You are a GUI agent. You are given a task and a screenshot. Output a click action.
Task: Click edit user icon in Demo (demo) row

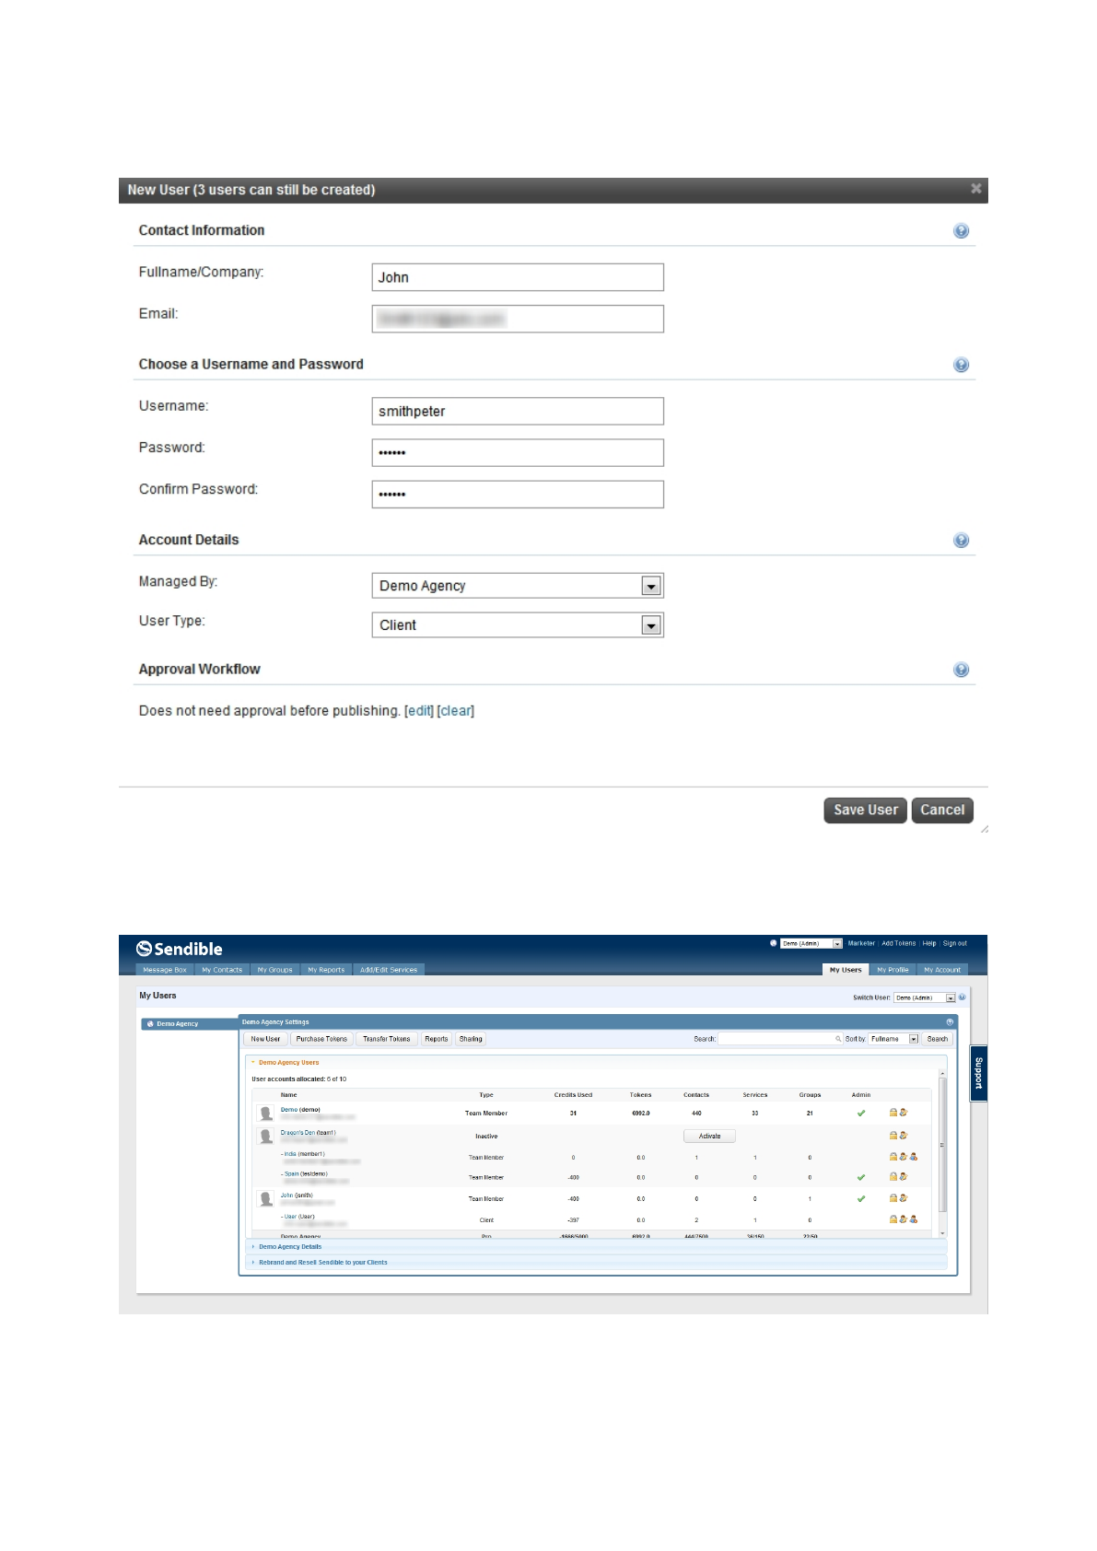pos(903,1113)
